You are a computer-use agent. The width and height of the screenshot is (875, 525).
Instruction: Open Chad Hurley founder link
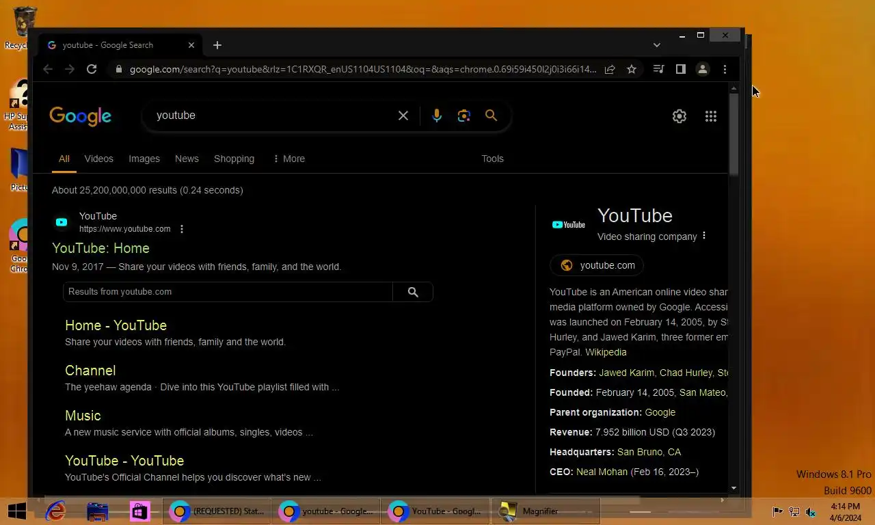click(686, 373)
